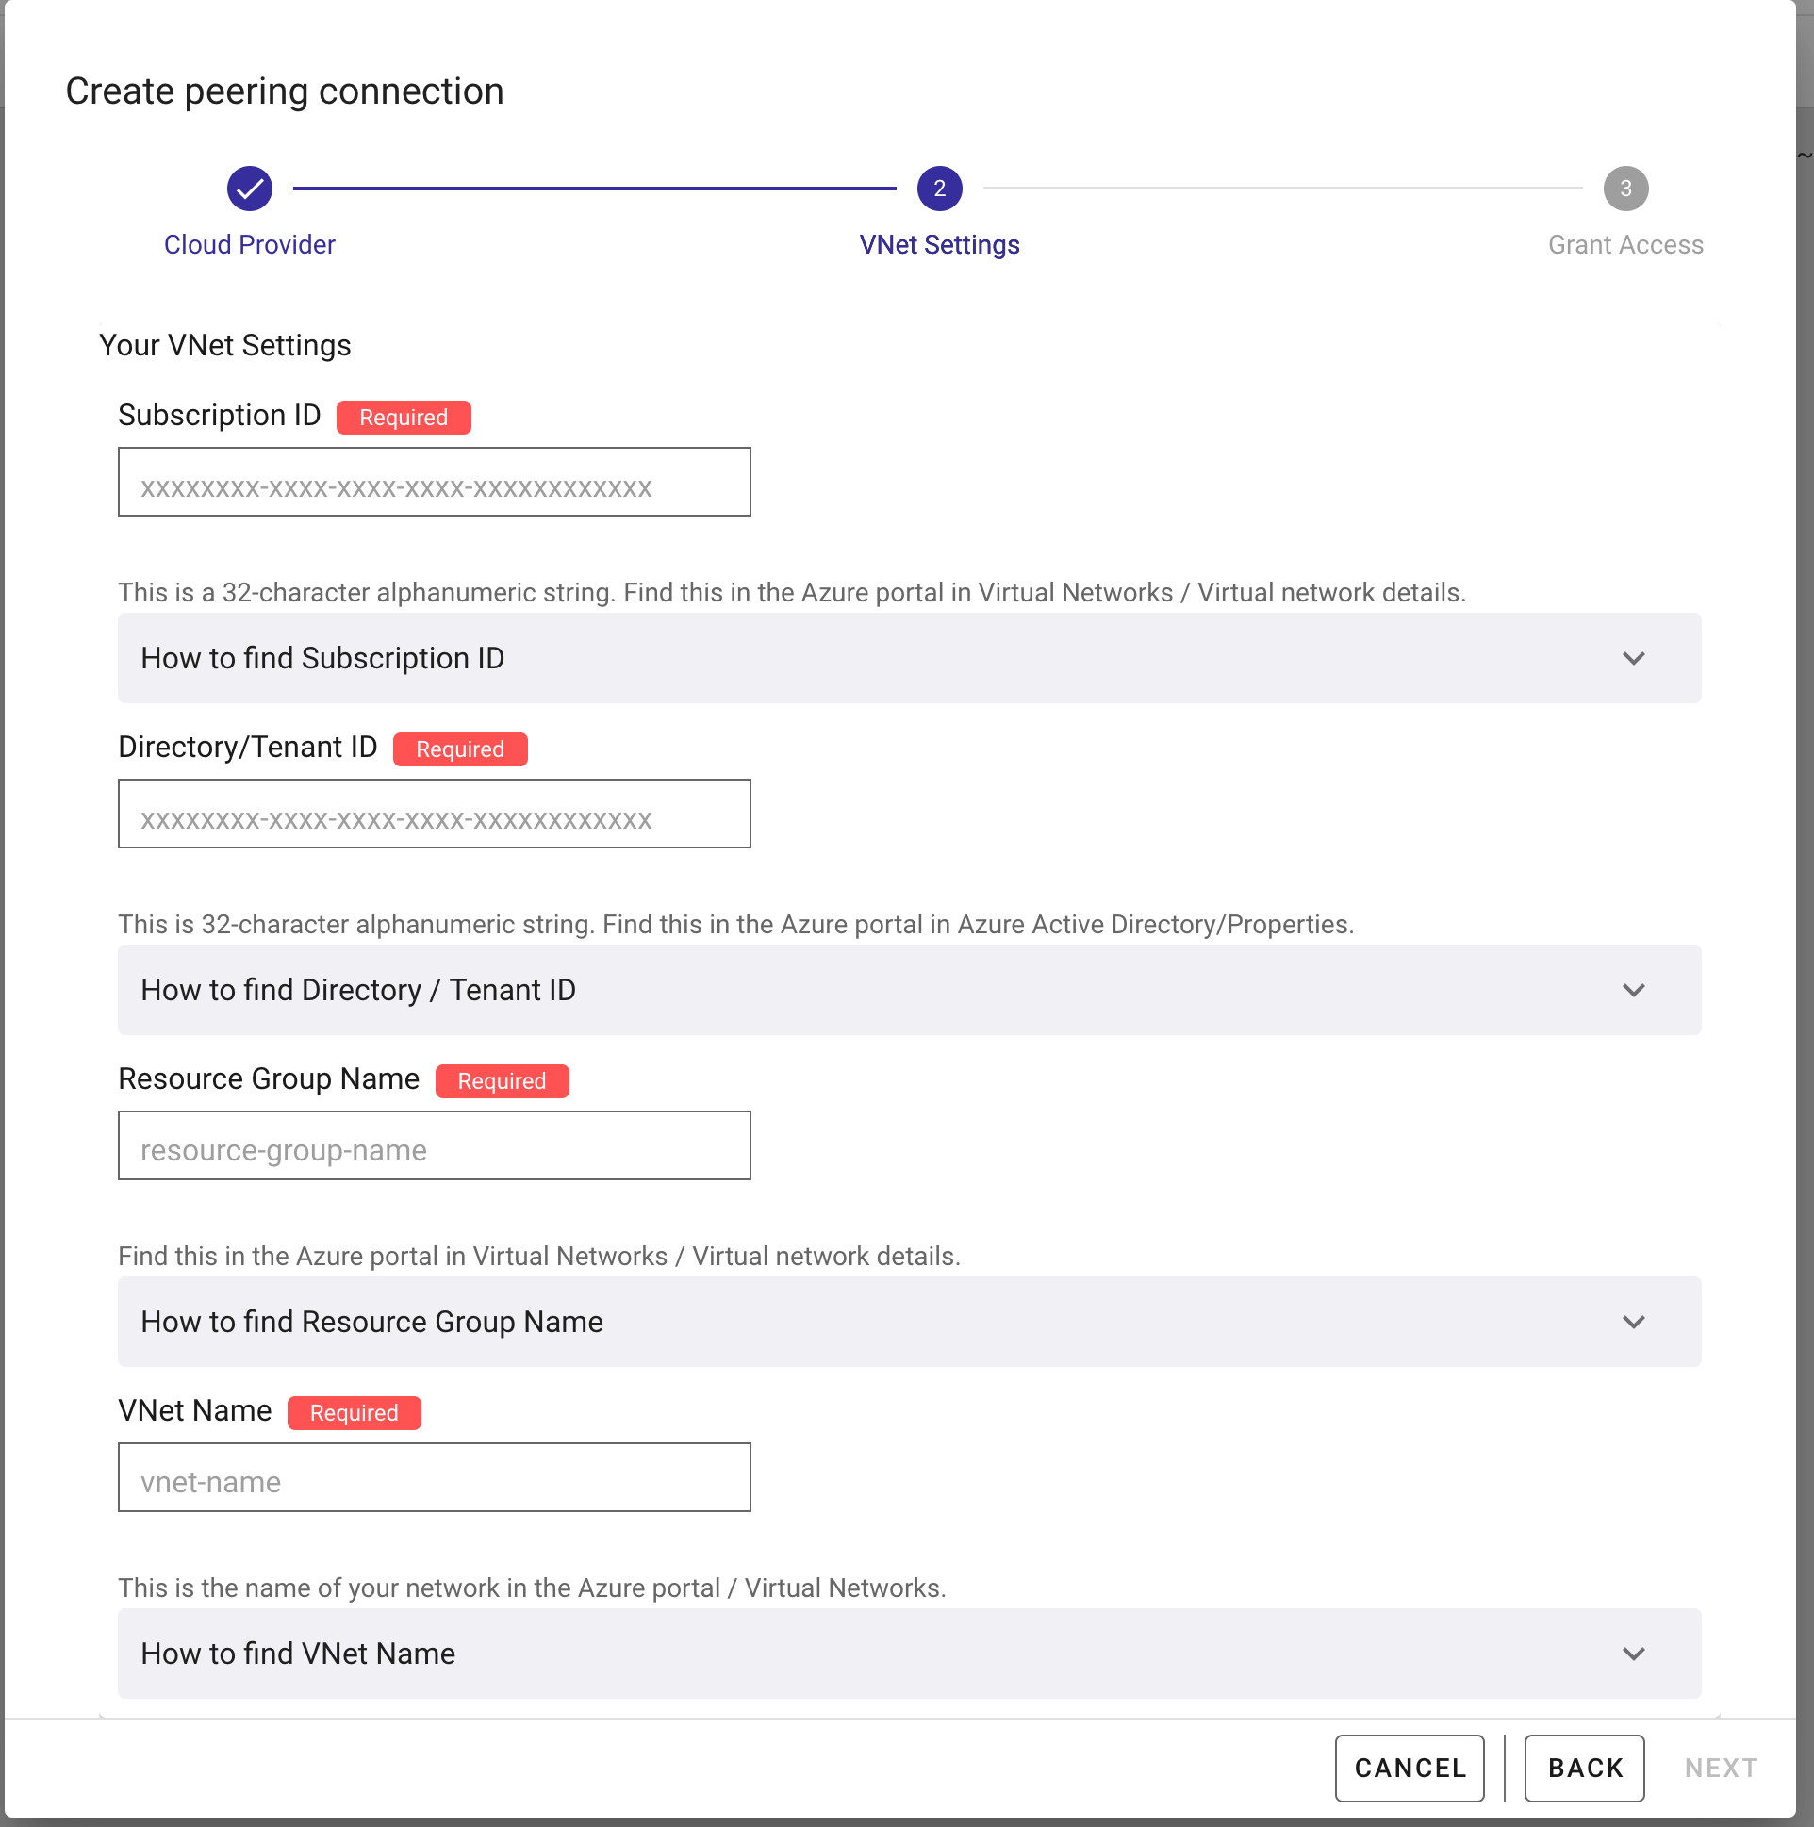Focus the Directory/Tenant ID input field
This screenshot has height=1827, width=1814.
point(434,815)
